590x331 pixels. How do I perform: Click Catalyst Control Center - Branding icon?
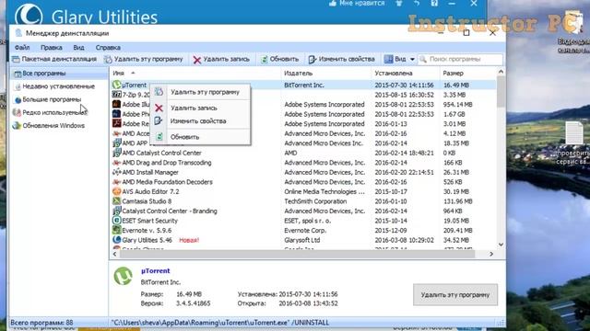tap(117, 211)
